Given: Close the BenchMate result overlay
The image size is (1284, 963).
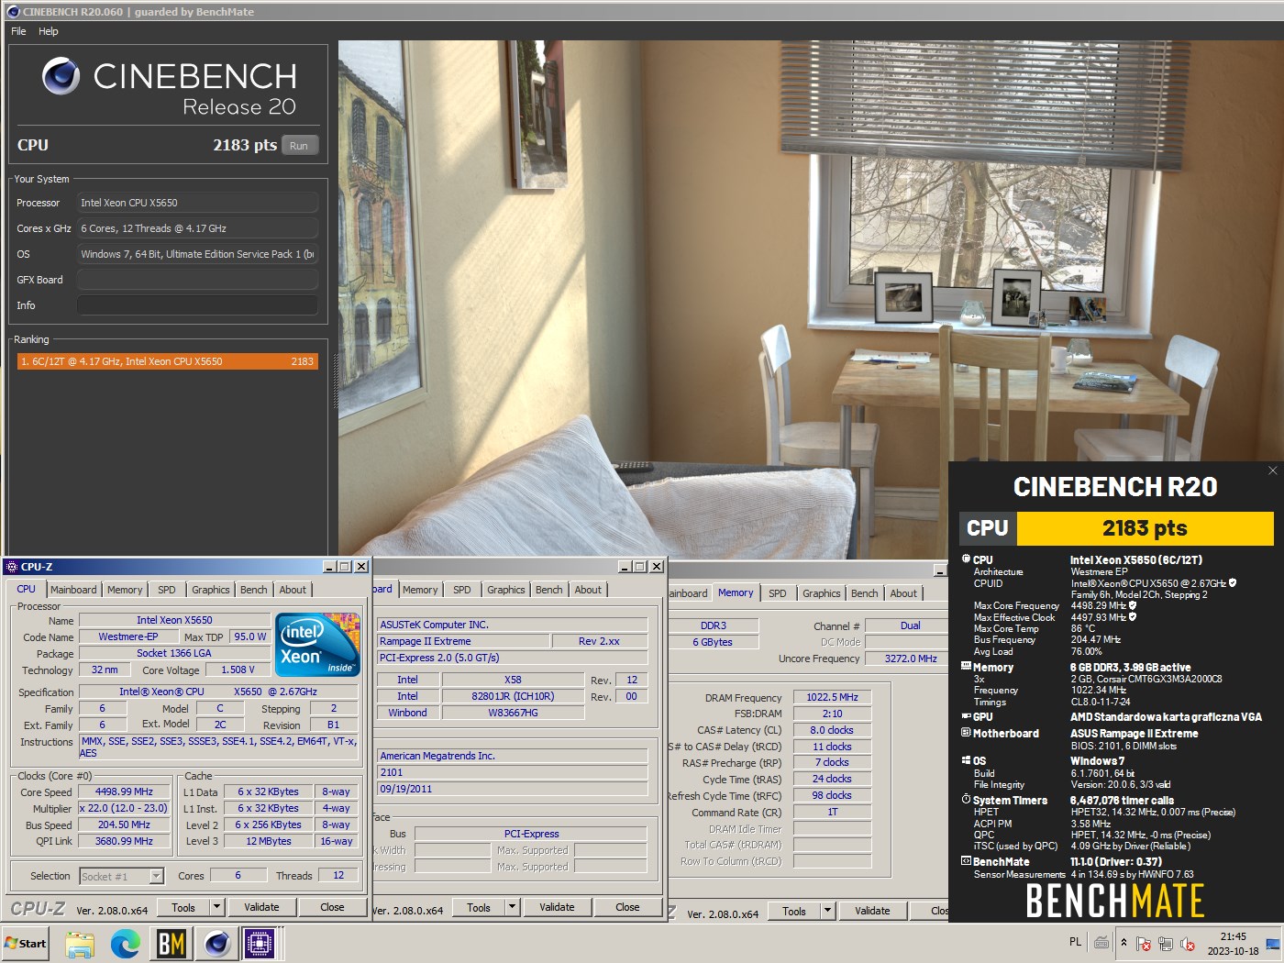Looking at the screenshot, I should point(1272,470).
